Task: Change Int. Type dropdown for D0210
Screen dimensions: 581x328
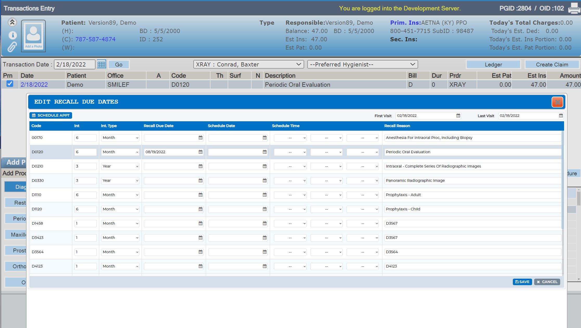Action: coord(120,166)
